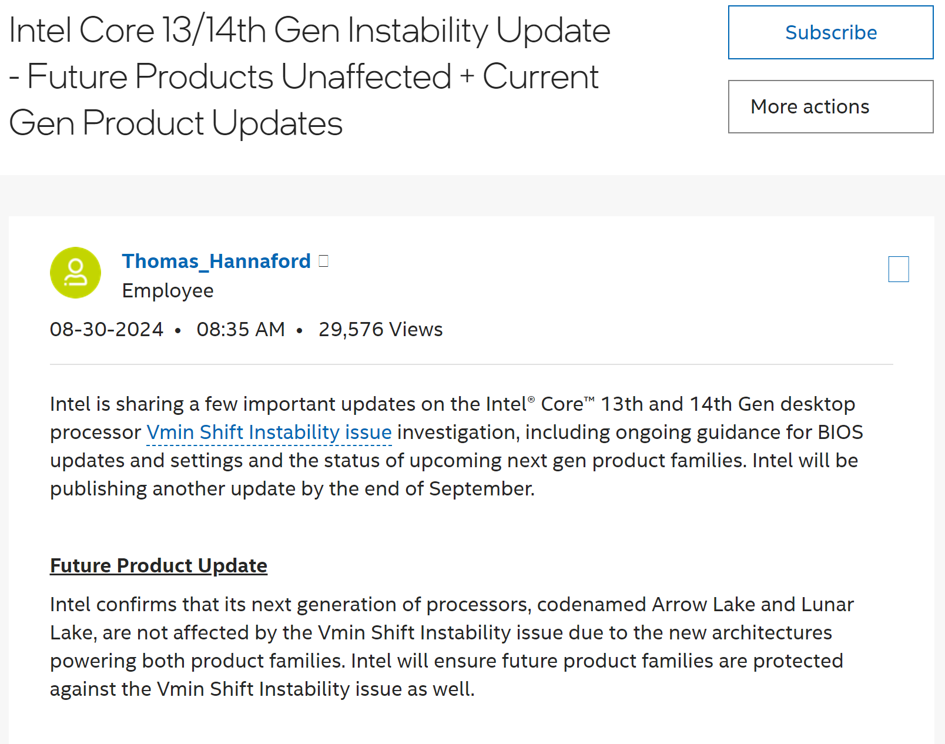Image resolution: width=945 pixels, height=744 pixels.
Task: Click the Future Product Update heading
Action: 159,565
